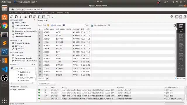The height and width of the screenshot is (105, 187).
Task: Refresh the result grid icon
Action: [52, 25]
